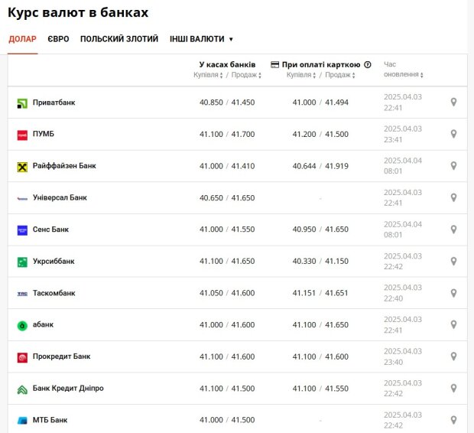
Task: Click the МТБ Банк location pin
Action: 453,420
